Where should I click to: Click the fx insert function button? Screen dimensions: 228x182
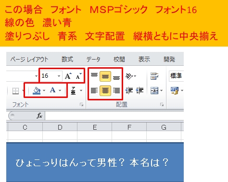pos(39,116)
